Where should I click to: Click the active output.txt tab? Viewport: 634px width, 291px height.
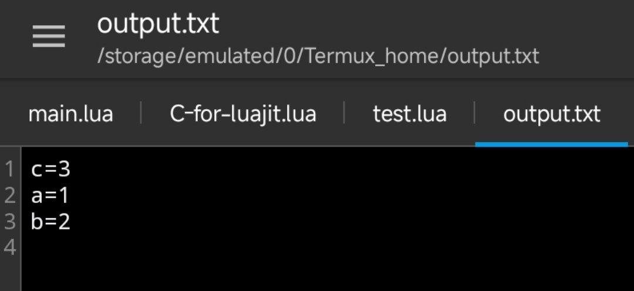click(x=551, y=114)
